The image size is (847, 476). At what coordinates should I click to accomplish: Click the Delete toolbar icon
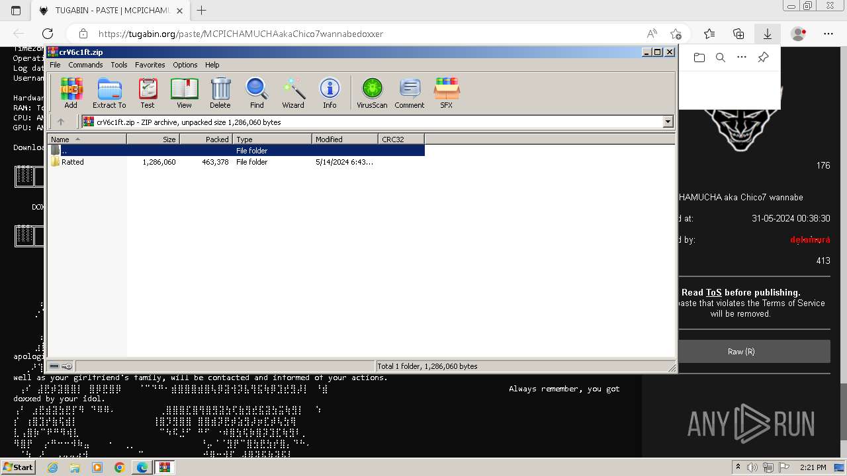pyautogui.click(x=220, y=93)
